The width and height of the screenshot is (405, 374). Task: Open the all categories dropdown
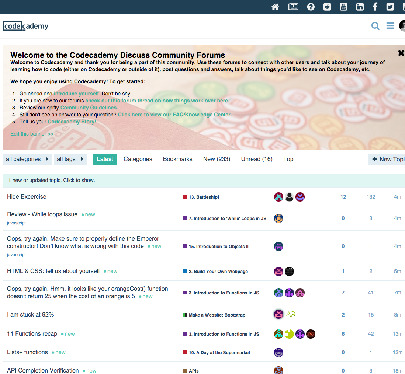point(27,159)
